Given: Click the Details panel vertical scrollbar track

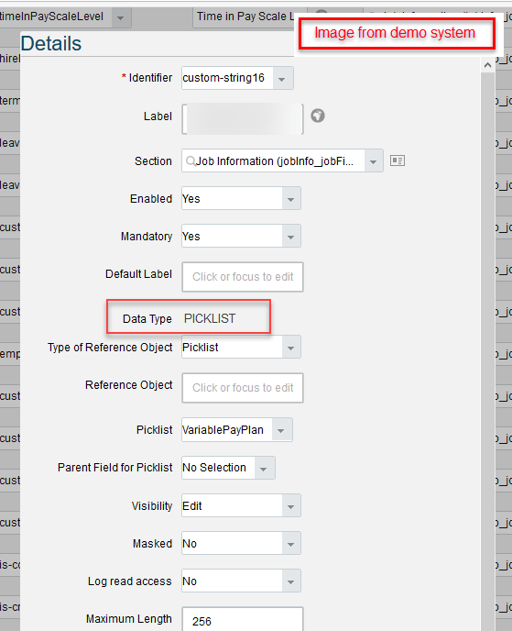Looking at the screenshot, I should (x=487, y=350).
